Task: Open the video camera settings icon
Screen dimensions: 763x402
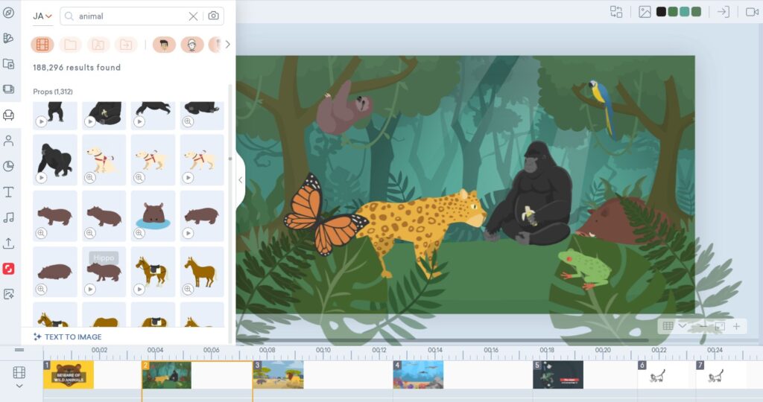Action: pyautogui.click(x=752, y=12)
